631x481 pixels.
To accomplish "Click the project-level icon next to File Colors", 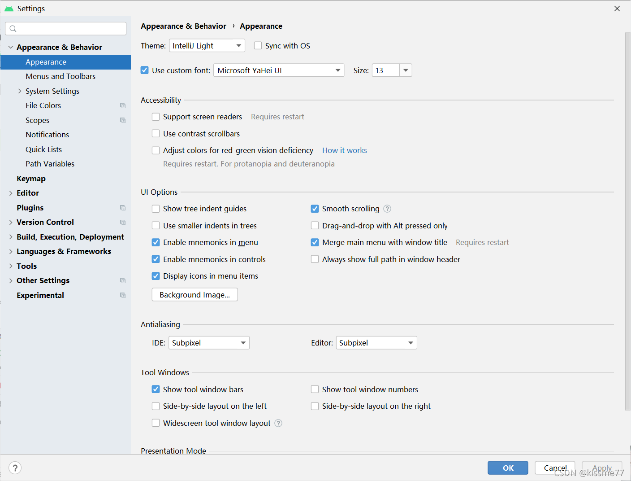I will coord(123,105).
